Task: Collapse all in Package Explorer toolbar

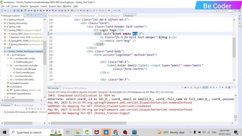Action: point(29,15)
